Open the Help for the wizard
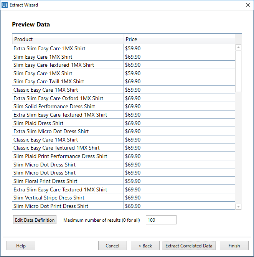This screenshot has width=254, height=257. [21, 246]
